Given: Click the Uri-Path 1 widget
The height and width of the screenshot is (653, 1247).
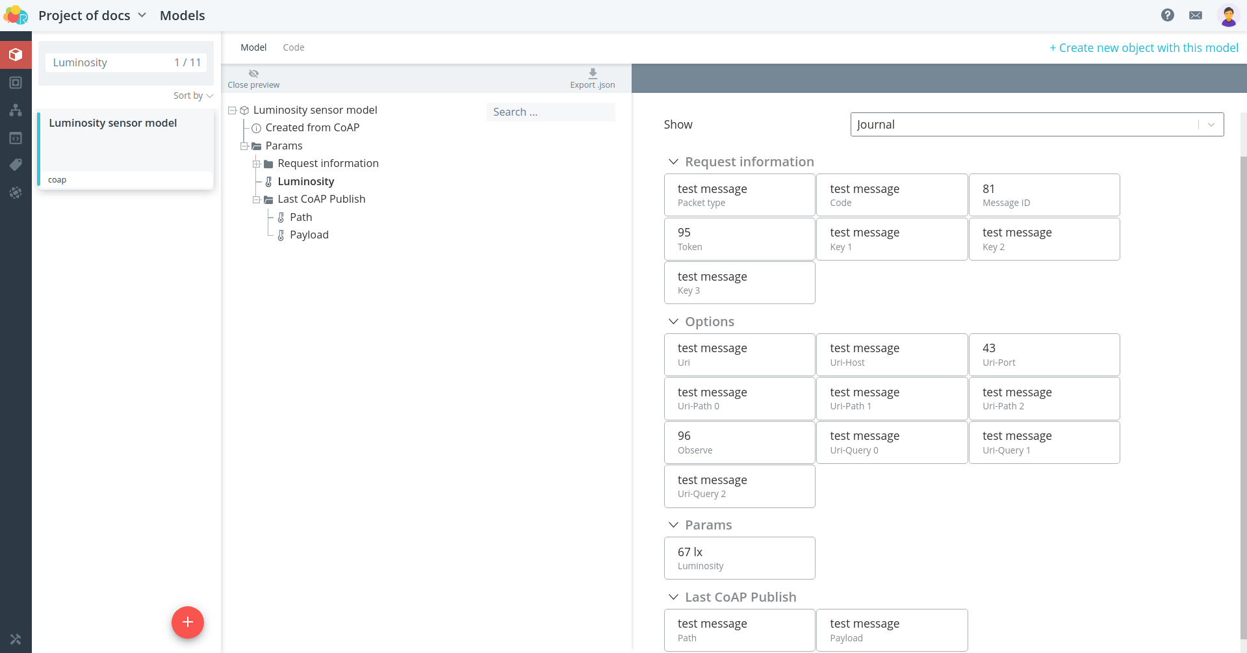Looking at the screenshot, I should pos(892,399).
